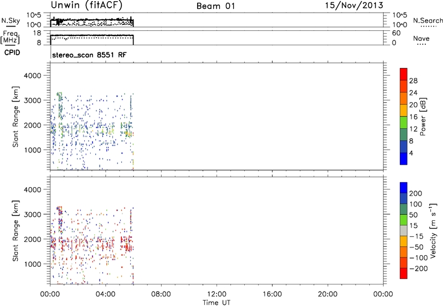This screenshot has height=306, width=443.
Task: Pick the light green segment of Power colorbar
Action: [404, 122]
